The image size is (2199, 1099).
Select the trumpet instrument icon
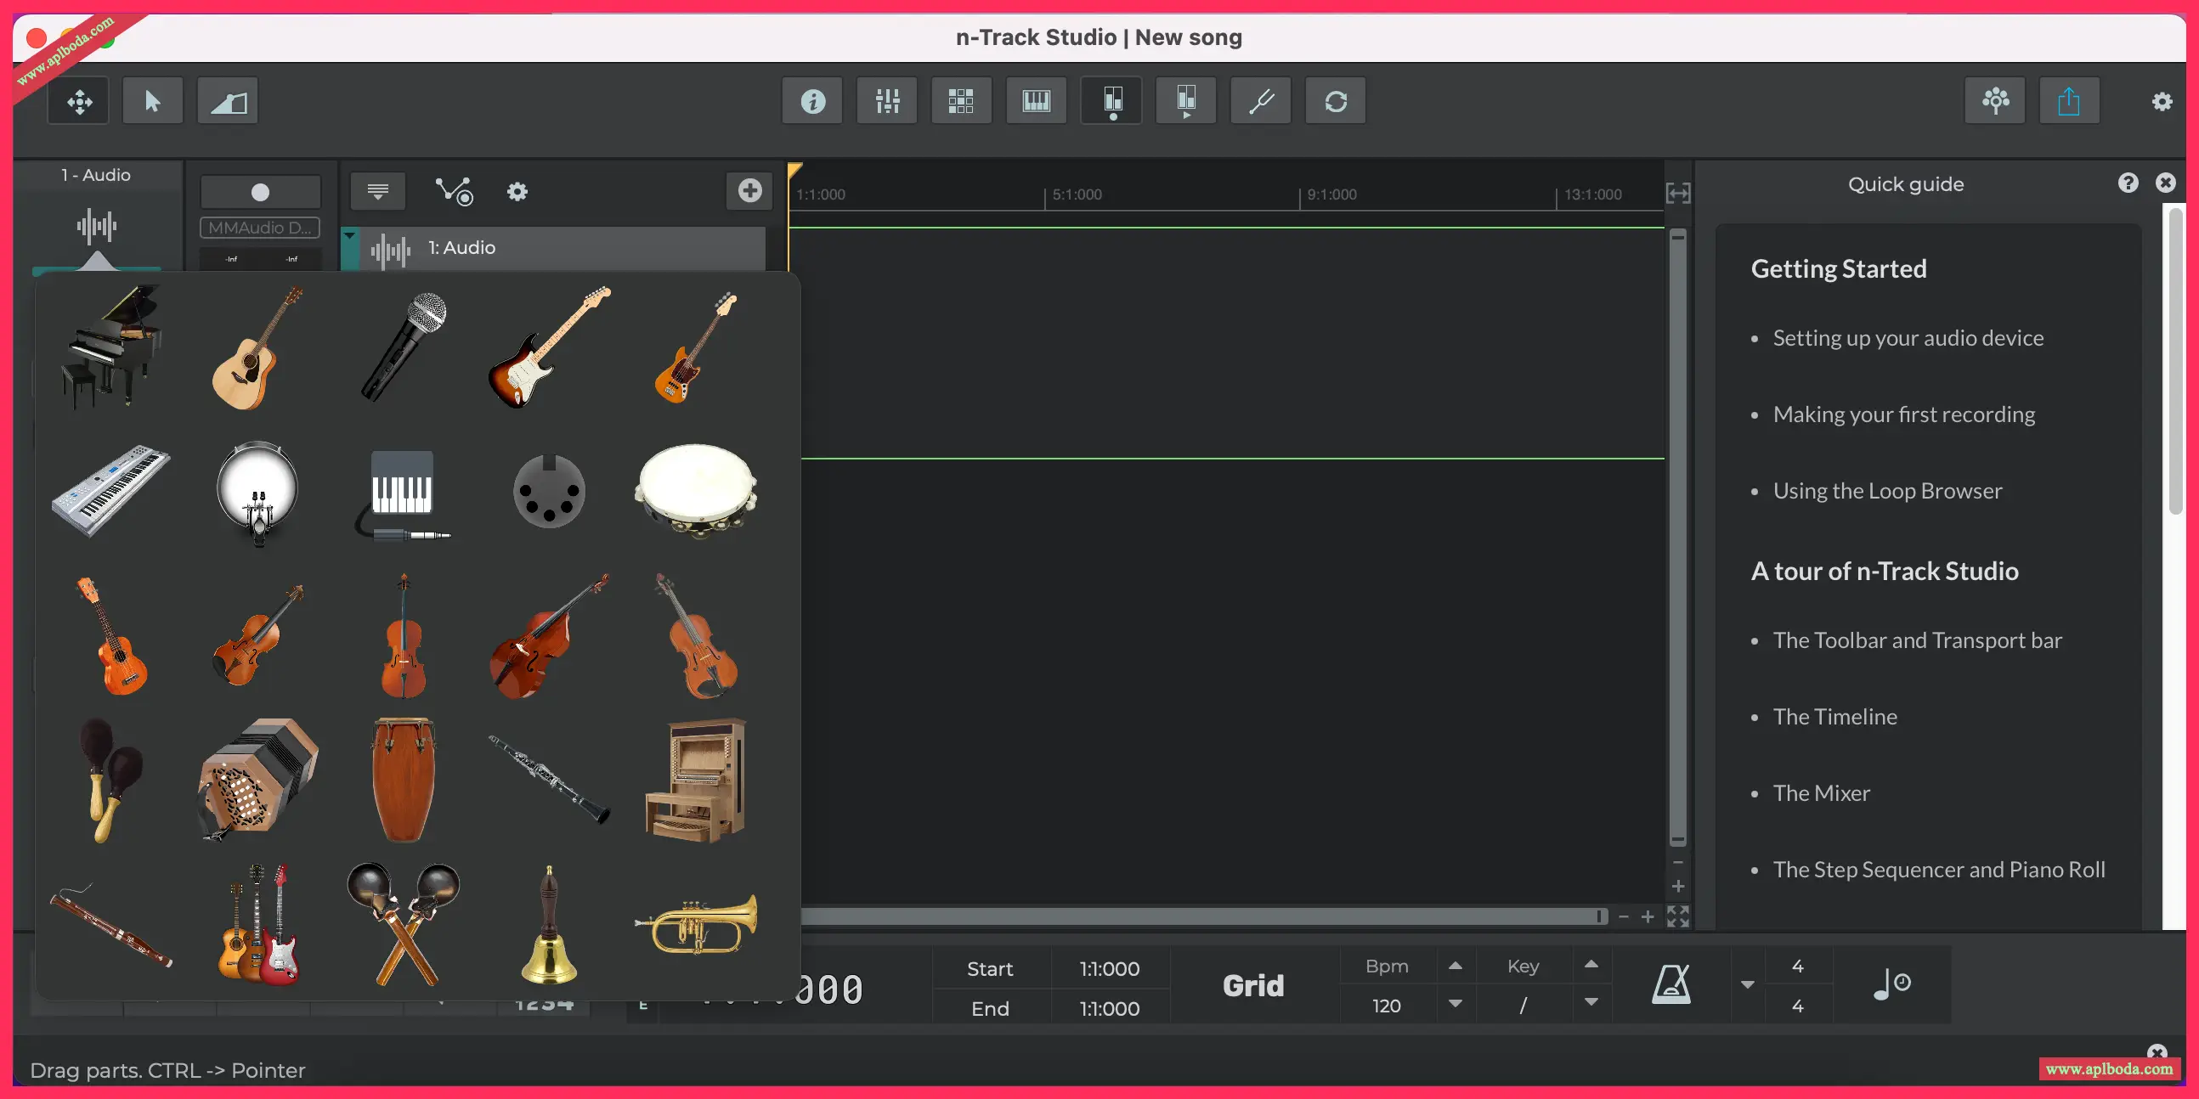click(x=696, y=924)
